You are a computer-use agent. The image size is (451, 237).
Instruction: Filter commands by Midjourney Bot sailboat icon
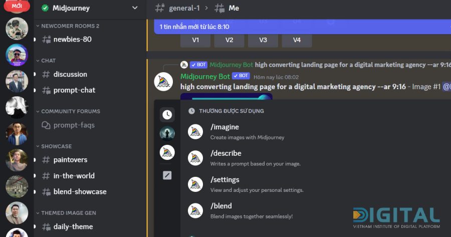click(167, 152)
